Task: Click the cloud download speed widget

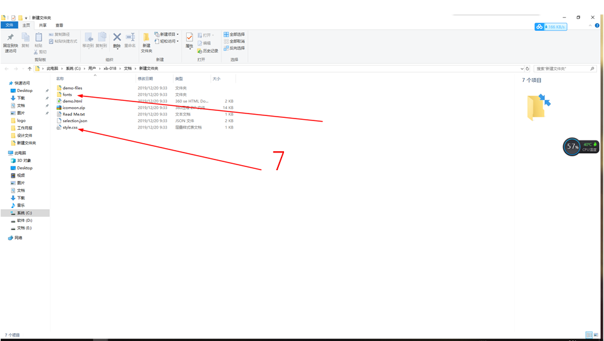Action: pyautogui.click(x=551, y=26)
